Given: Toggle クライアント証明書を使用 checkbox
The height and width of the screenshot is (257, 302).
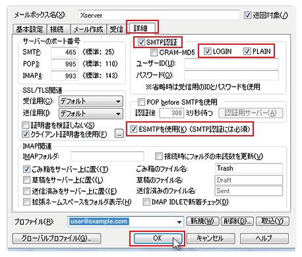Looking at the screenshot, I should (x=26, y=134).
